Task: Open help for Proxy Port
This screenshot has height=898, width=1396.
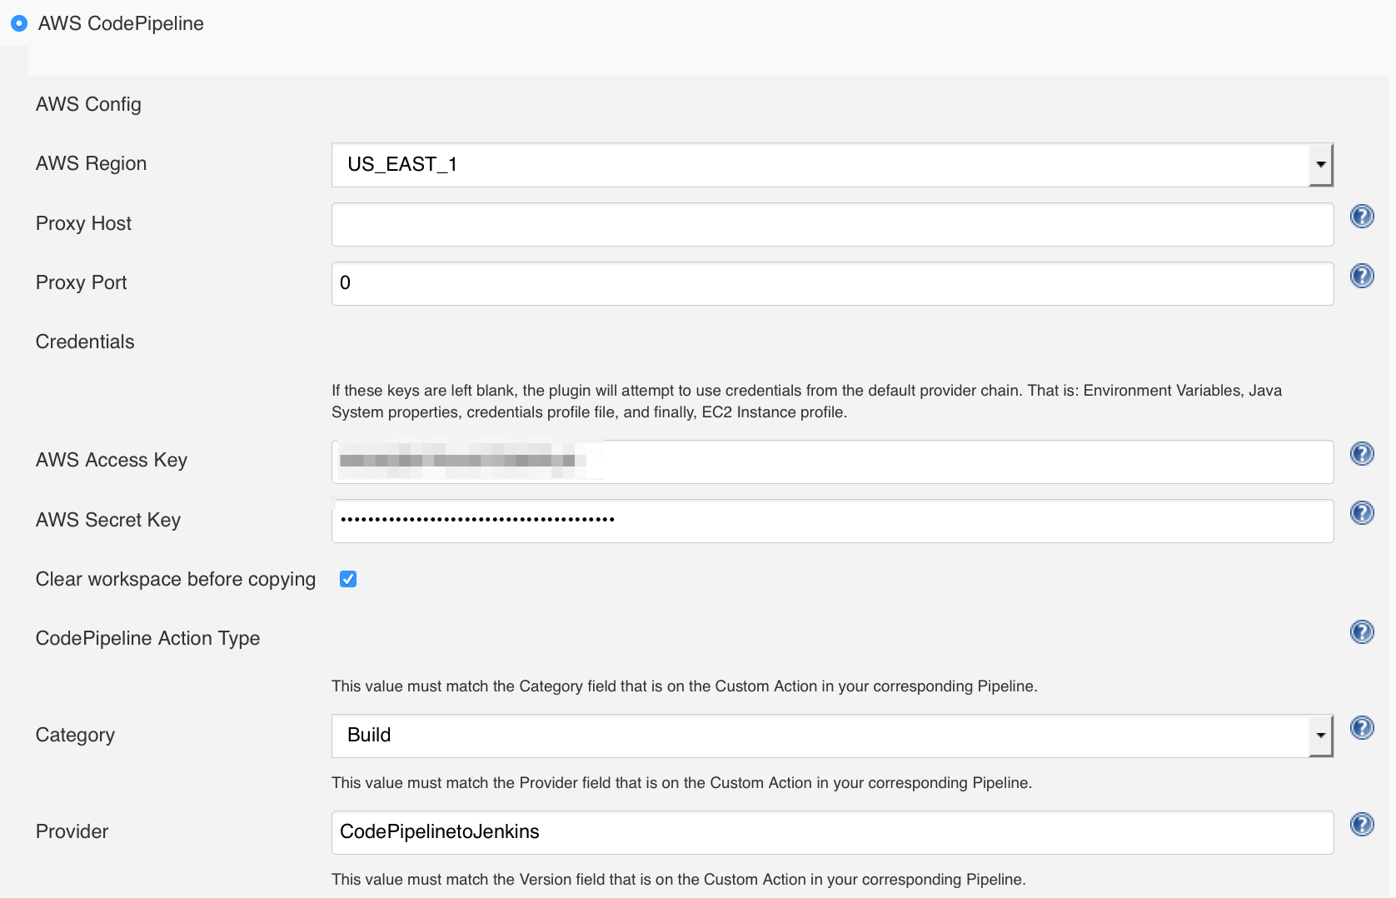Action: tap(1362, 276)
